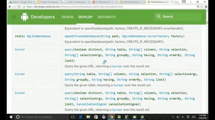Open the DESIGN section
This screenshot has width=215, height=120.
68,17
